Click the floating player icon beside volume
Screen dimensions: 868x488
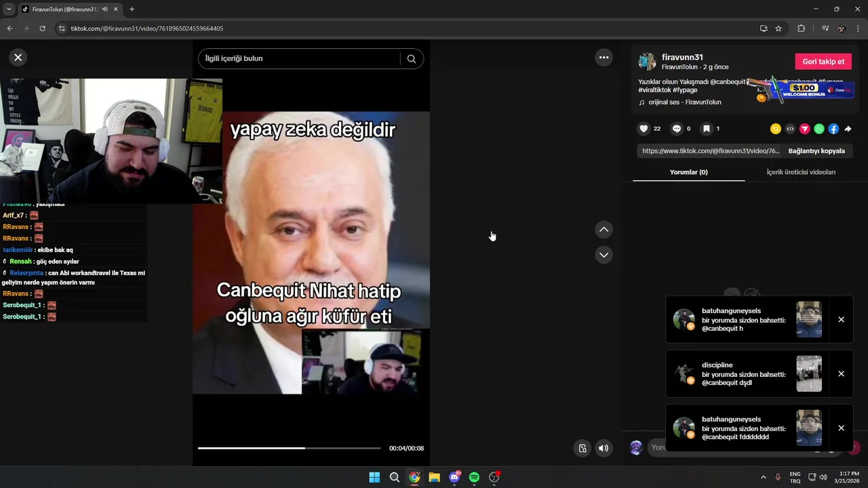[x=582, y=448]
